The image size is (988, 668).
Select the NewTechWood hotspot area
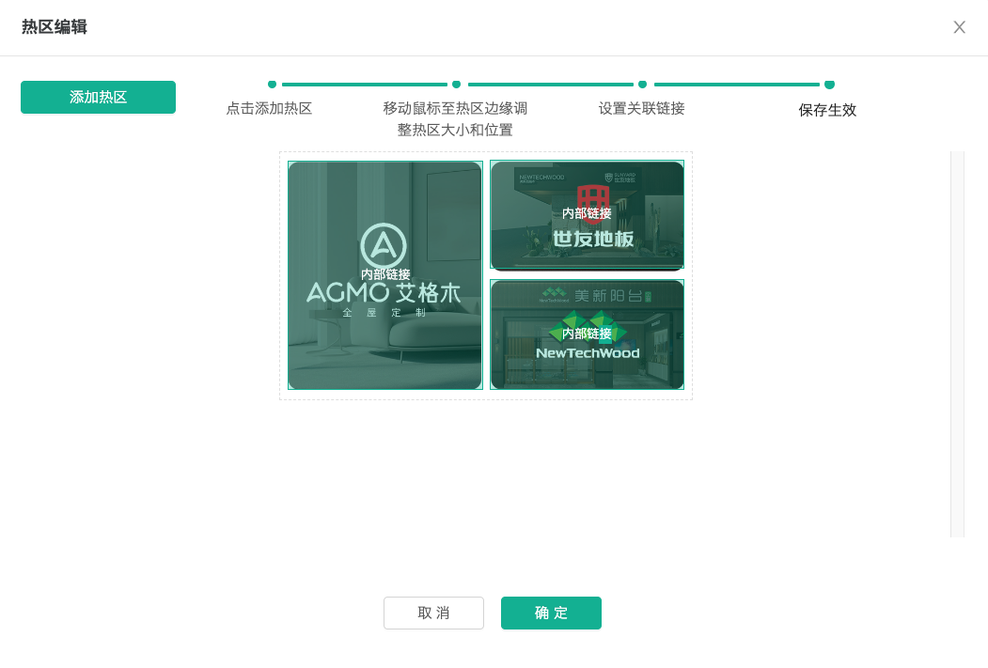[587, 334]
